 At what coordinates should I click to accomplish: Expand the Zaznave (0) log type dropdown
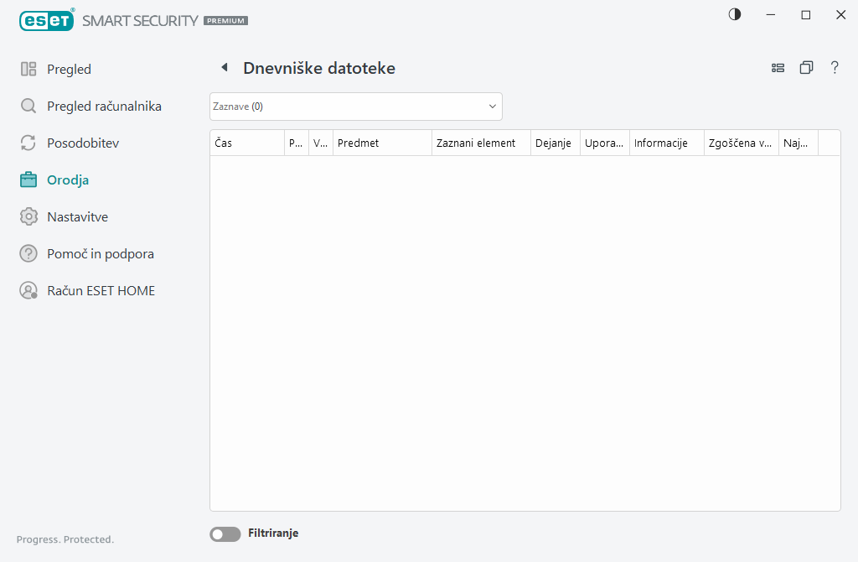click(x=355, y=107)
